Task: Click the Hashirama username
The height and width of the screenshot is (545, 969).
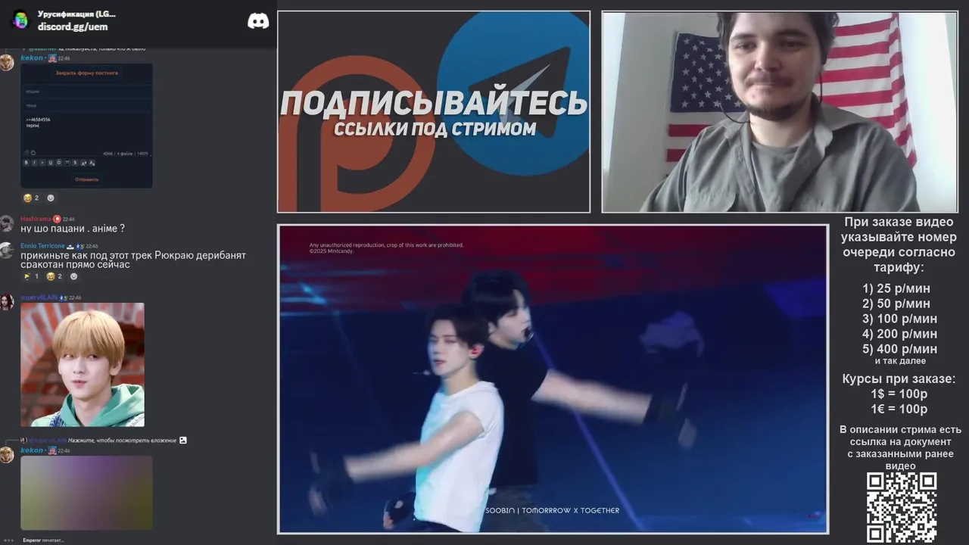Action: 36,219
